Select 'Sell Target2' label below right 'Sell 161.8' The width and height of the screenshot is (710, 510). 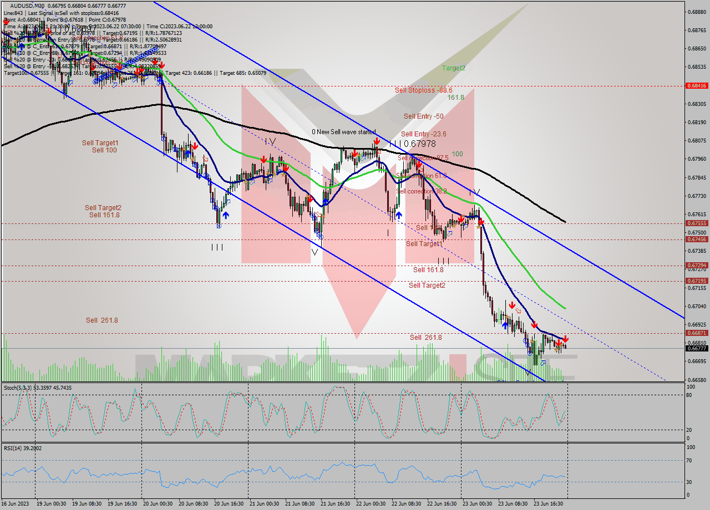click(427, 285)
